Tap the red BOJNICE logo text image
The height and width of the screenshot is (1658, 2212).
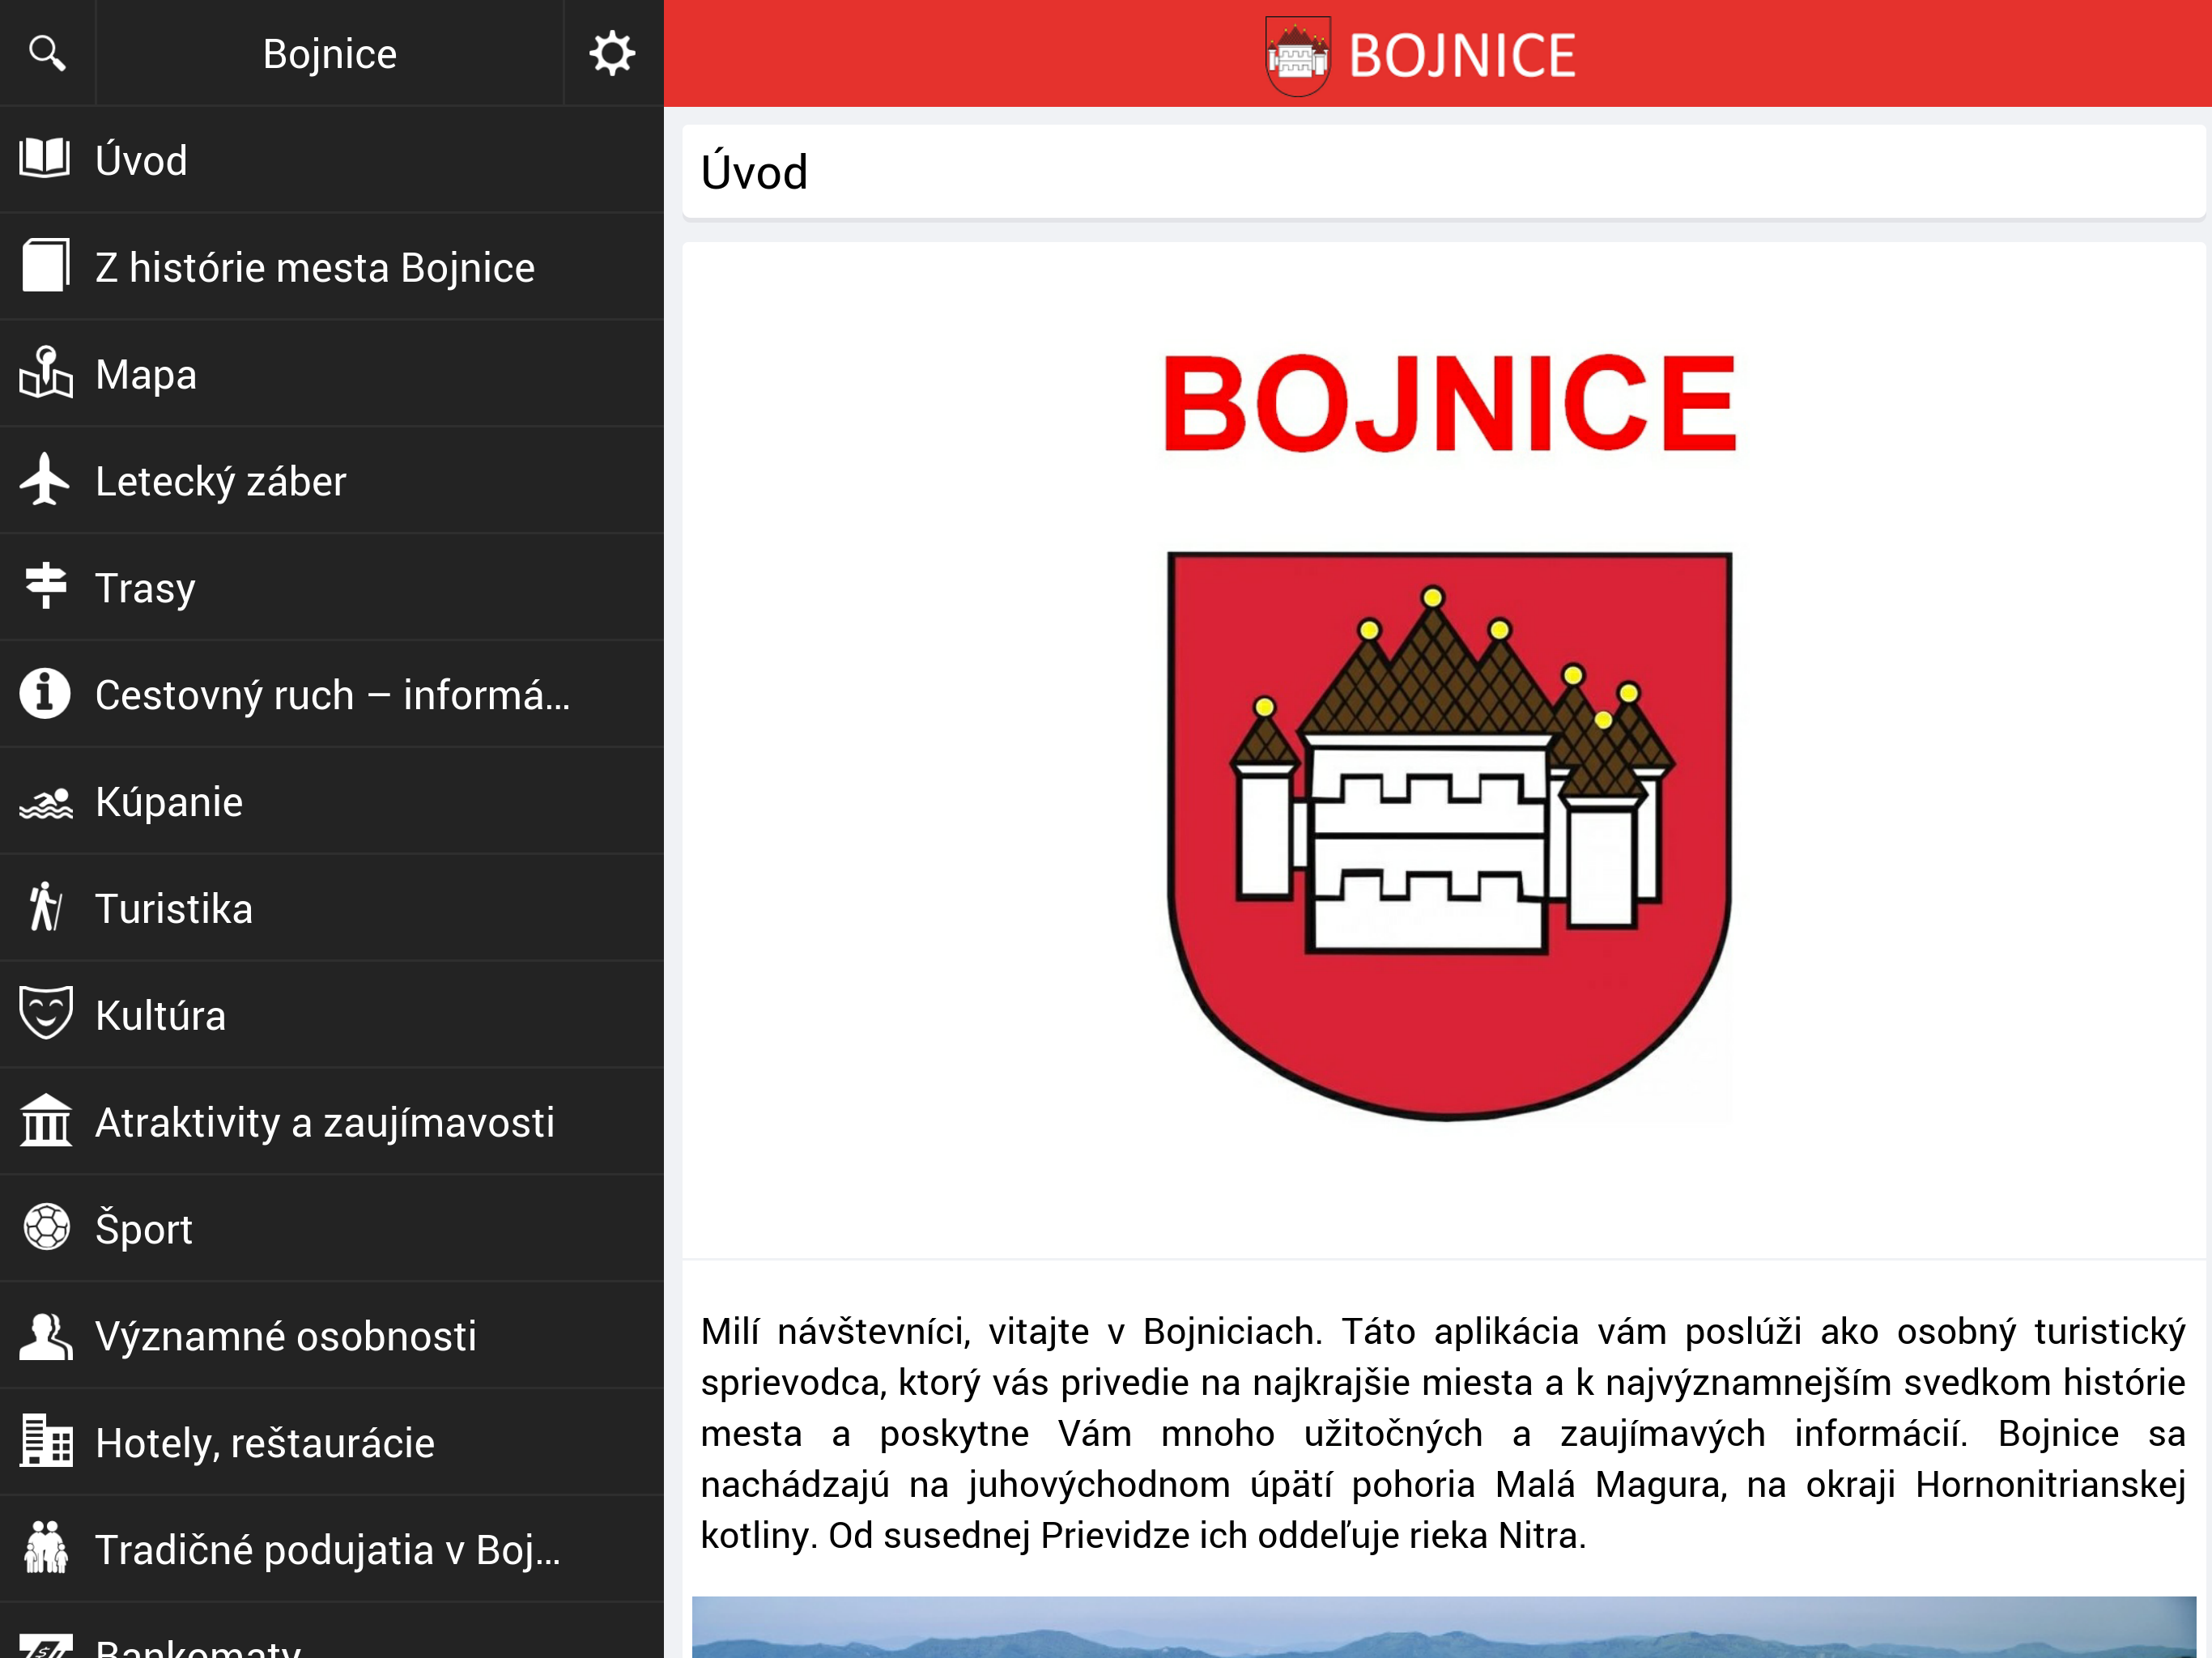[1449, 403]
